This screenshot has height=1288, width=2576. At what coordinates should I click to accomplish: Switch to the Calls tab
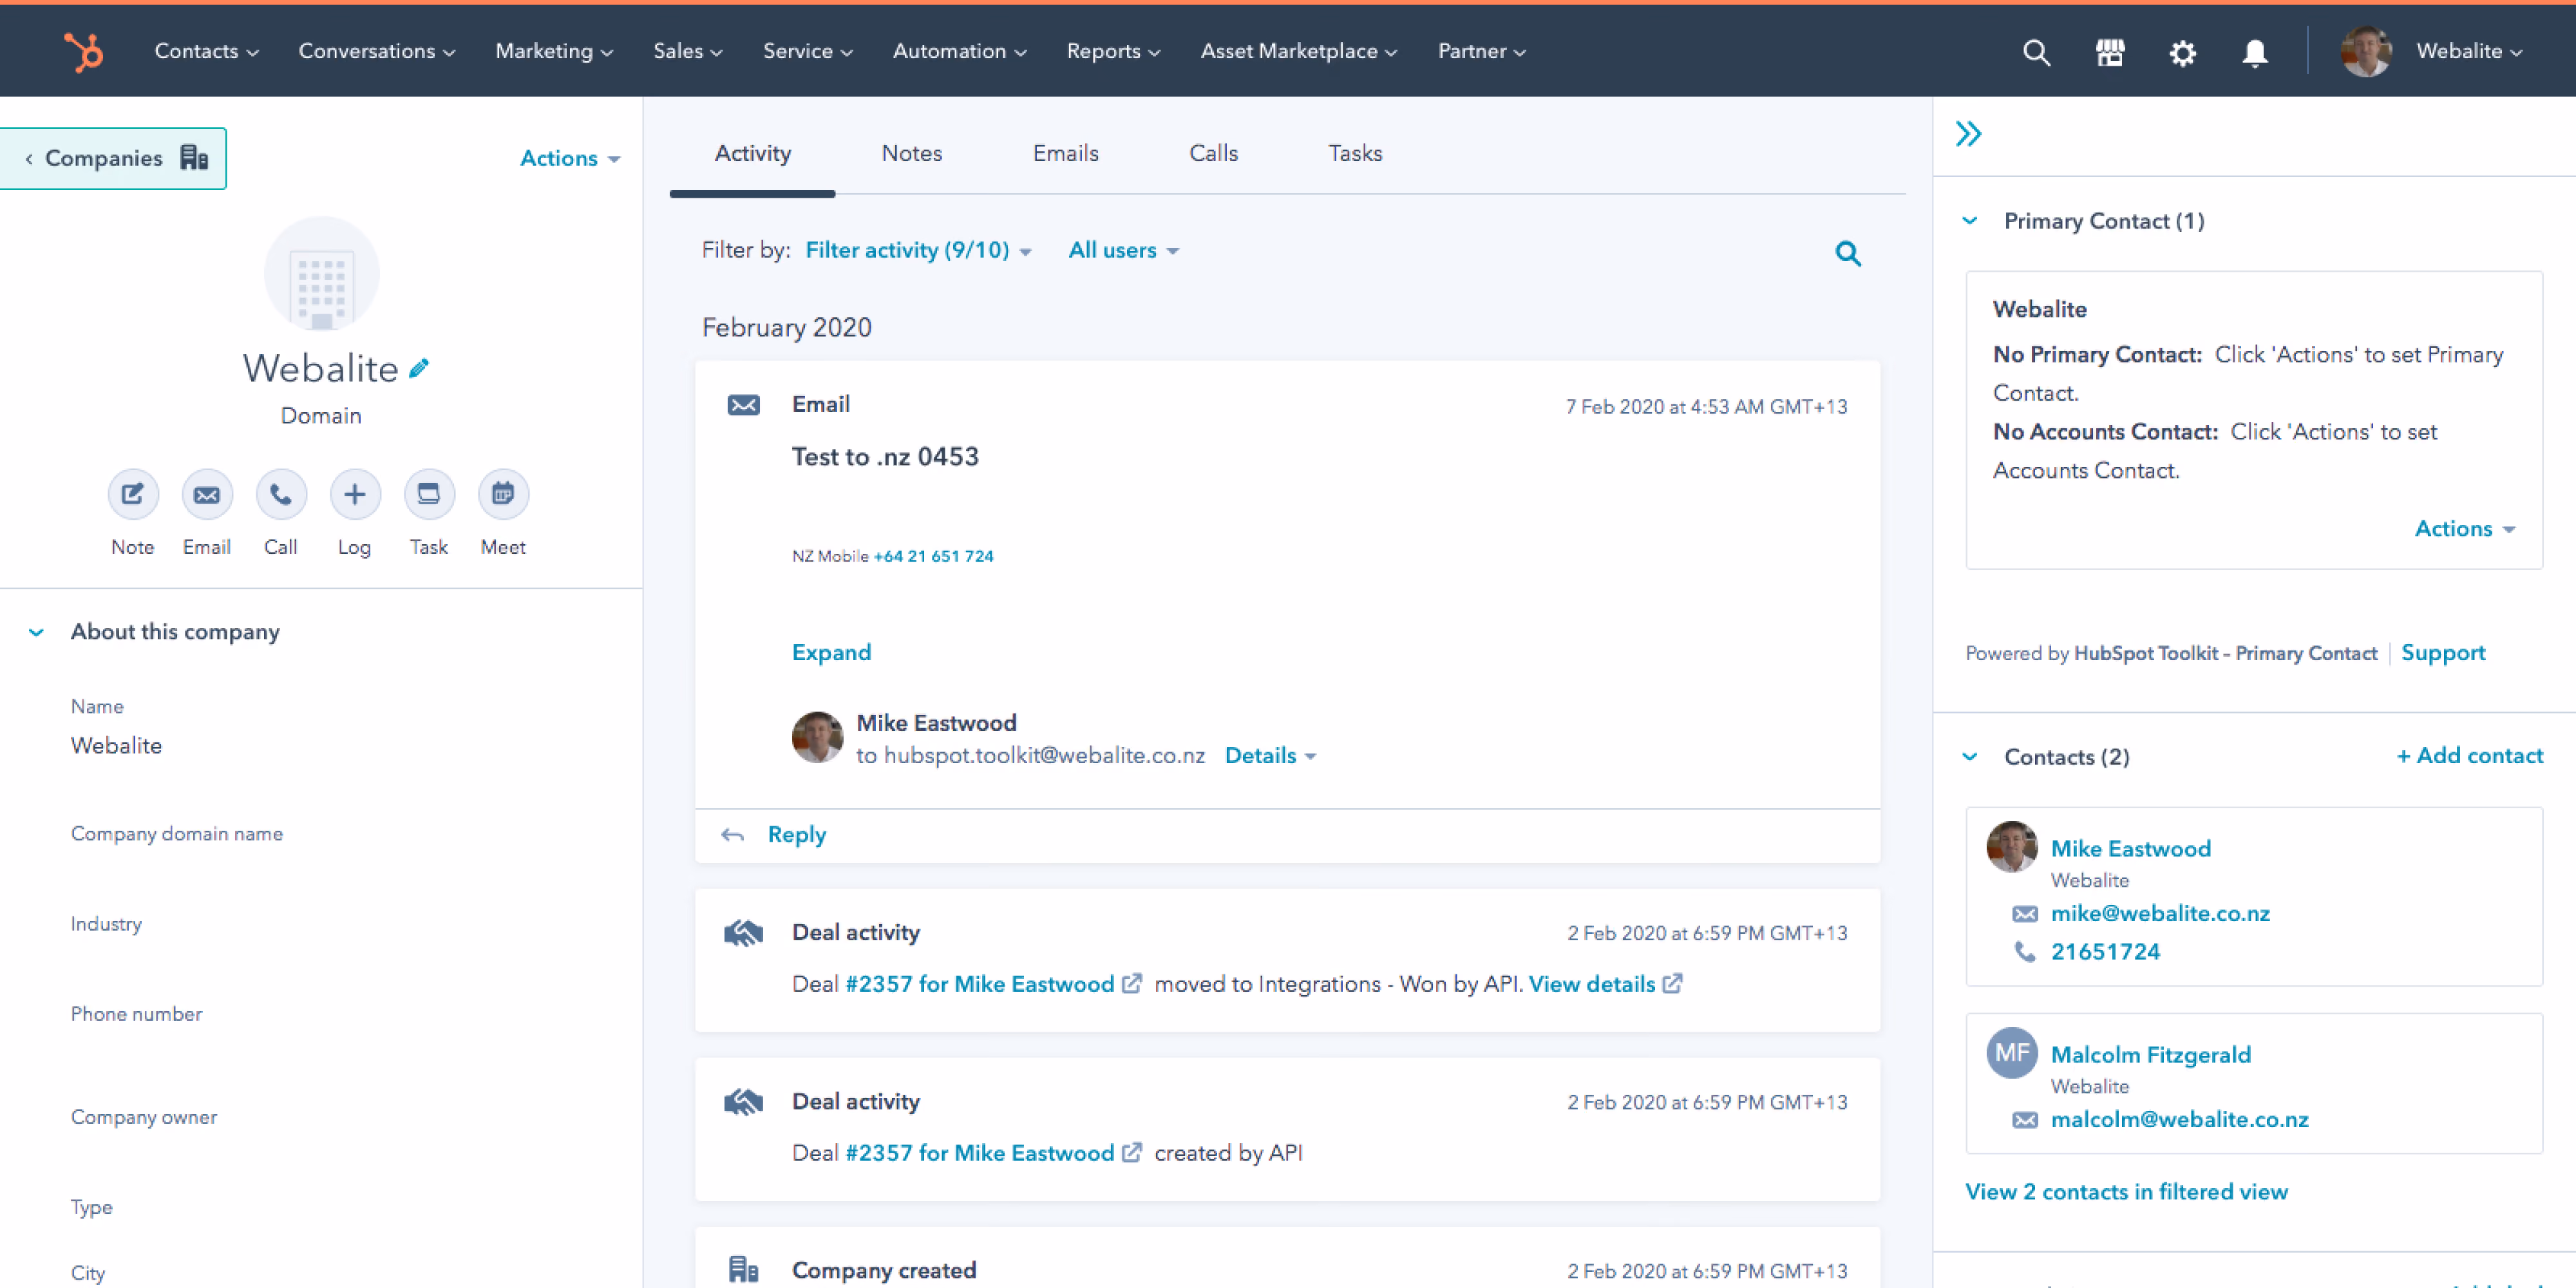(1213, 153)
